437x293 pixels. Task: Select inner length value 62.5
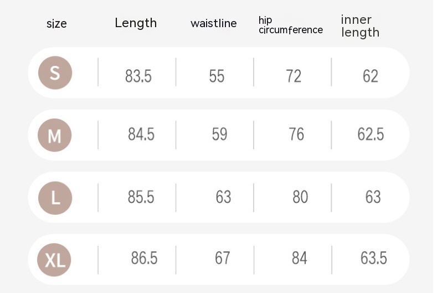click(371, 135)
